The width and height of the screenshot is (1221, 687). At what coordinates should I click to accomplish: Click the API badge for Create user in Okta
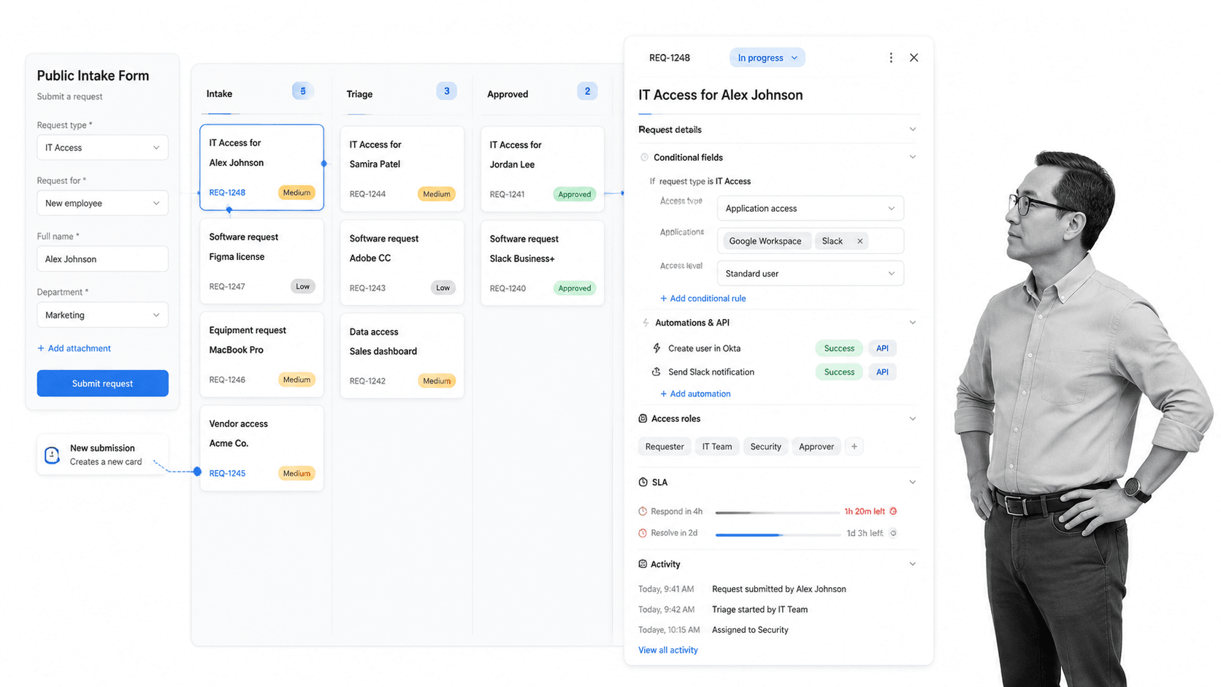click(x=882, y=348)
